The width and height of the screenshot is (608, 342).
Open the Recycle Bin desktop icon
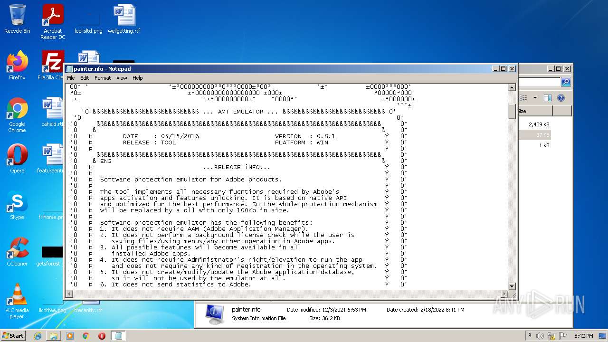17,19
